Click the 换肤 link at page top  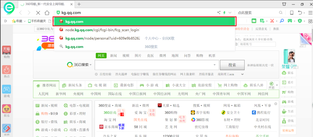click(x=276, y=29)
